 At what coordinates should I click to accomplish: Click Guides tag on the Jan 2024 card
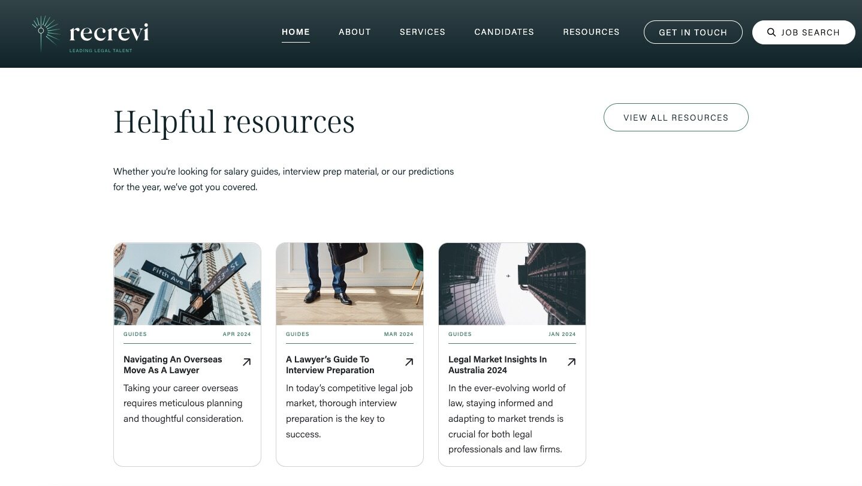click(x=460, y=334)
